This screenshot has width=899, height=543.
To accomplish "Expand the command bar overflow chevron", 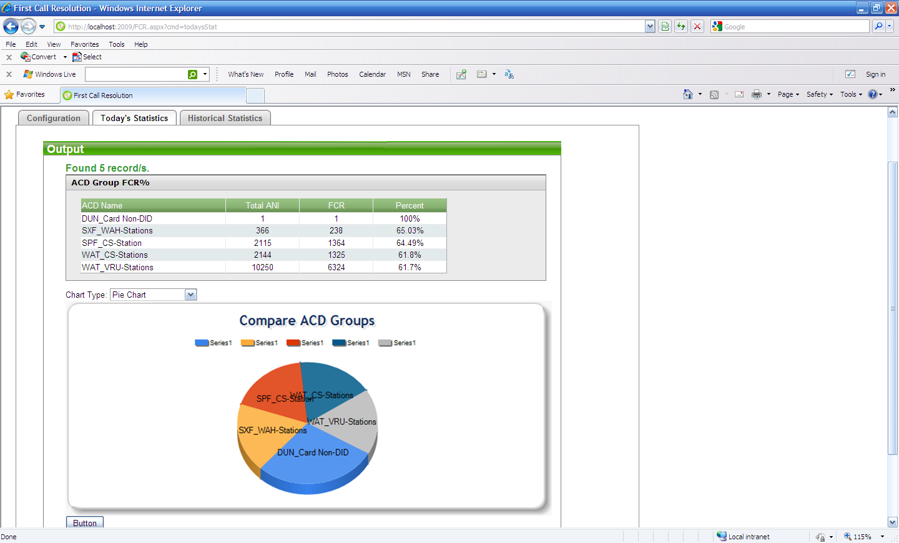I will [x=893, y=90].
